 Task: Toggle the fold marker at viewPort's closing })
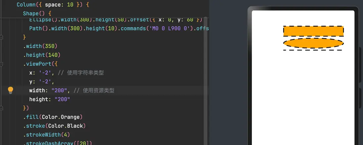[1, 108]
